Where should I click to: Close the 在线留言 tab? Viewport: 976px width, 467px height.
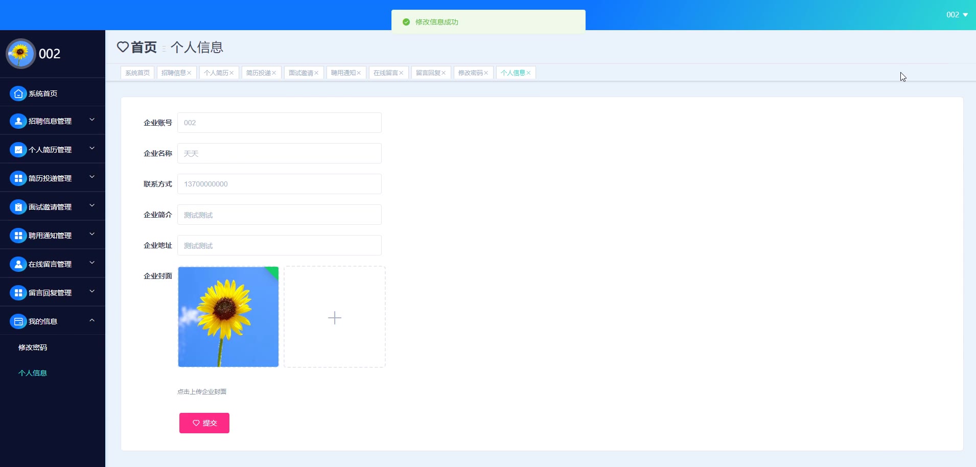pyautogui.click(x=401, y=73)
